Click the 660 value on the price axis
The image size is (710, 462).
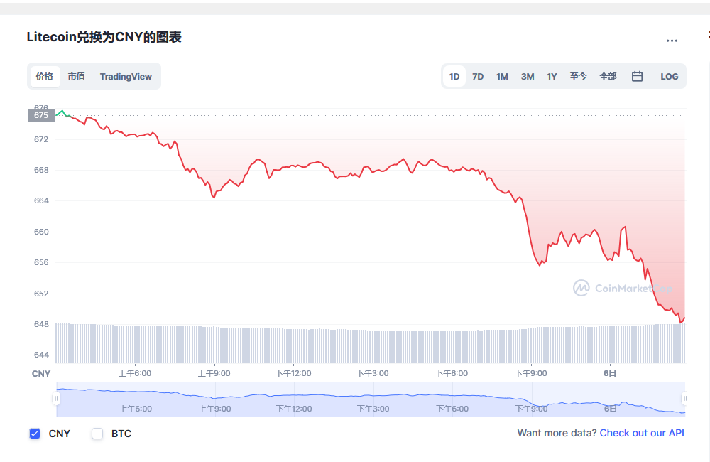pyautogui.click(x=41, y=232)
